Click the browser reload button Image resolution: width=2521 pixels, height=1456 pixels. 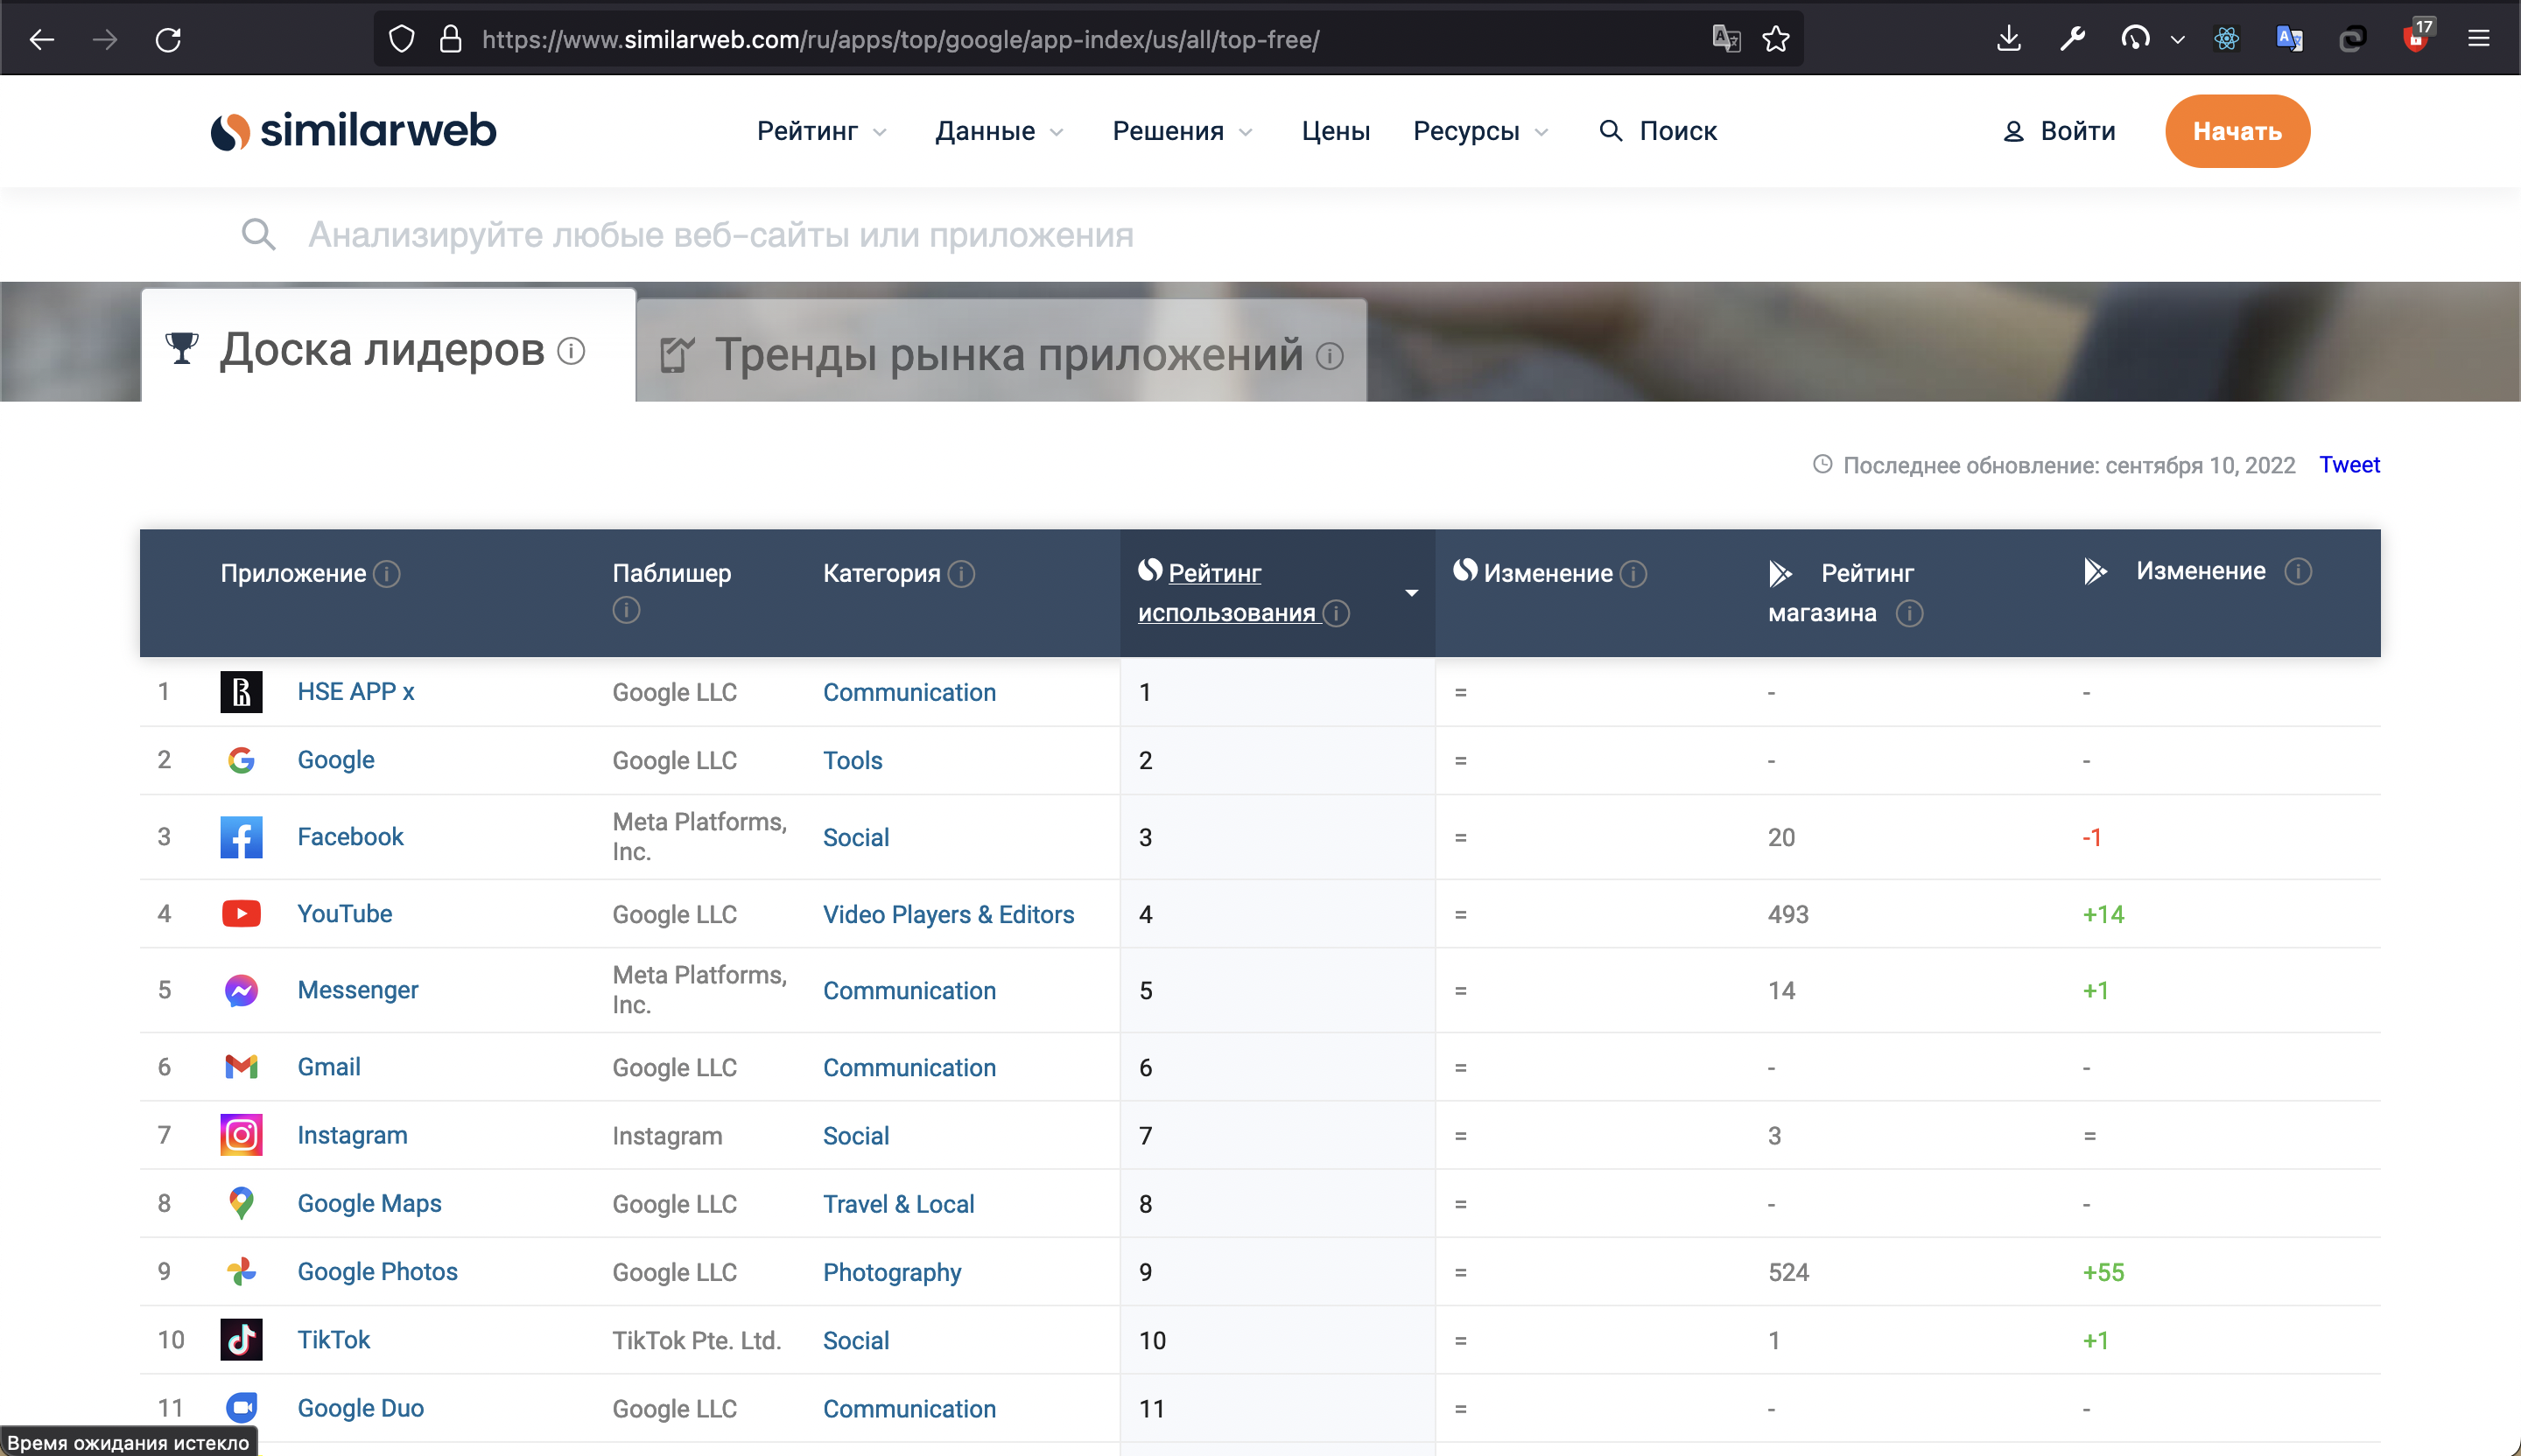(x=168, y=40)
